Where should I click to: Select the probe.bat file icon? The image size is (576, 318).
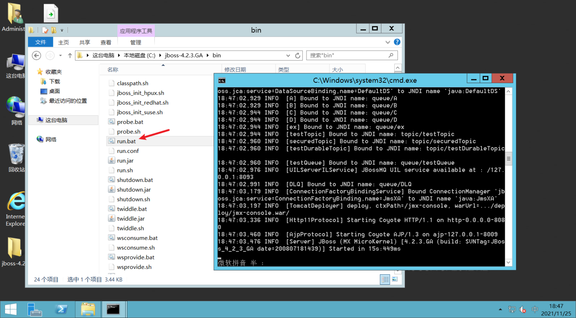point(111,121)
